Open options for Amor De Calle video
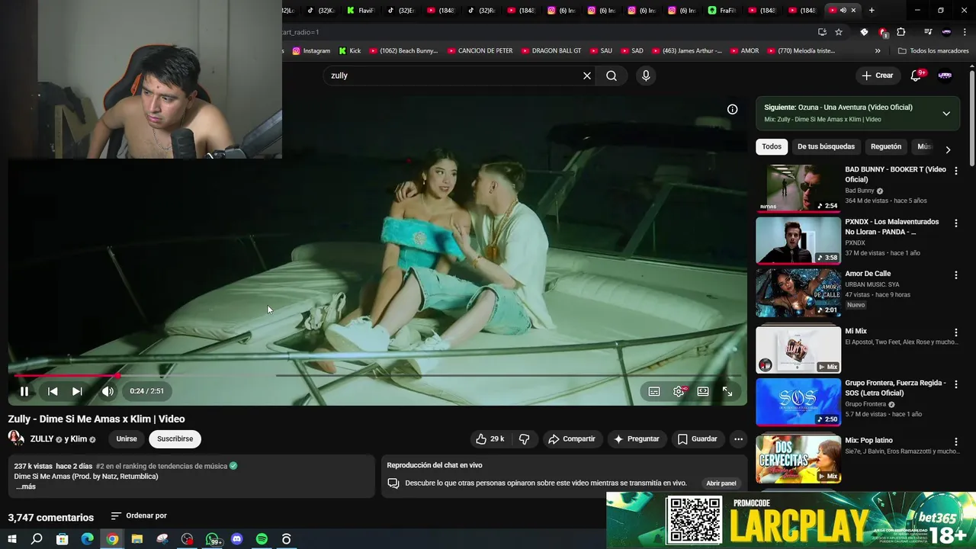 pos(956,275)
